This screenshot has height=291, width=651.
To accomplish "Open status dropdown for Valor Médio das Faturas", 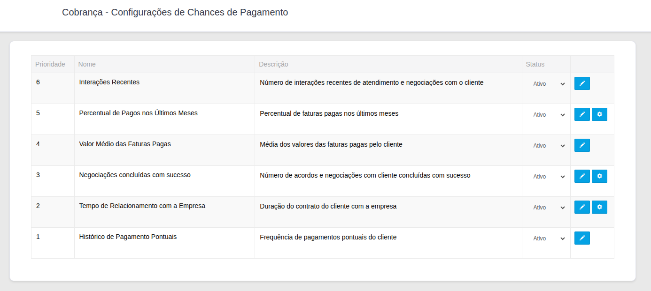I will pyautogui.click(x=548, y=146).
